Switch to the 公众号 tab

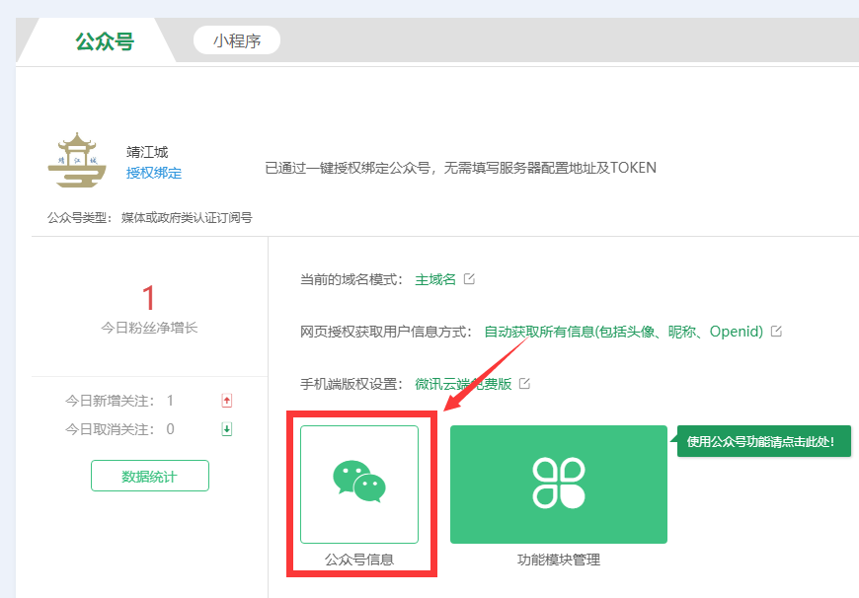(104, 41)
